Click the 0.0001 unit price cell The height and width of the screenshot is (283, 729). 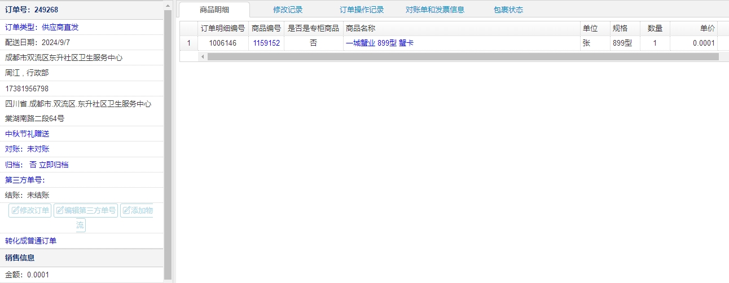(x=693, y=43)
